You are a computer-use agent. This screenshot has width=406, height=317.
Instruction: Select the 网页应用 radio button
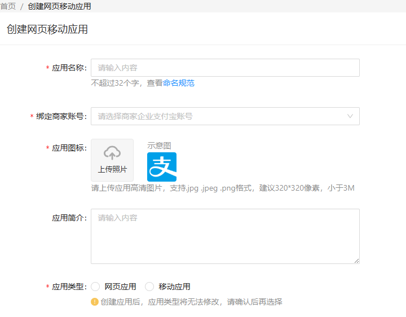(95, 287)
